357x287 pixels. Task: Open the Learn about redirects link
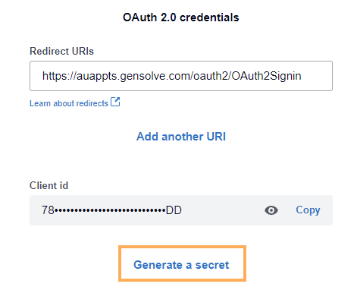coord(69,103)
